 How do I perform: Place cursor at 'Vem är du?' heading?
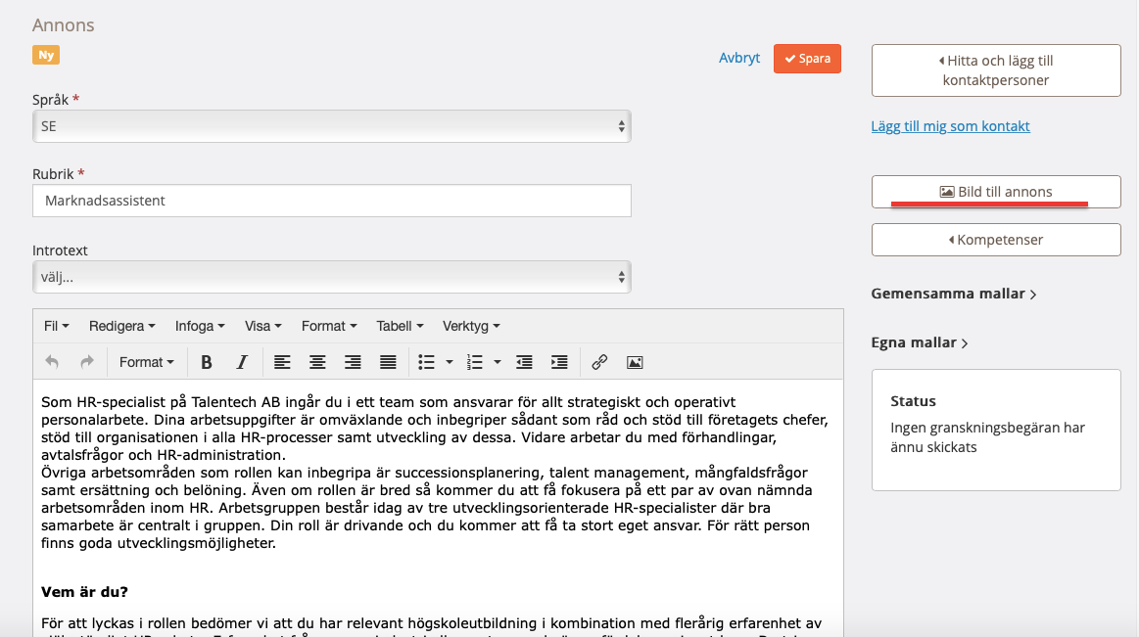point(84,592)
